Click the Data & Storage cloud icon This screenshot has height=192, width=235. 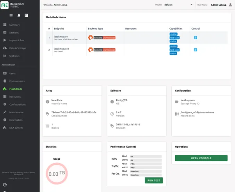5,48
